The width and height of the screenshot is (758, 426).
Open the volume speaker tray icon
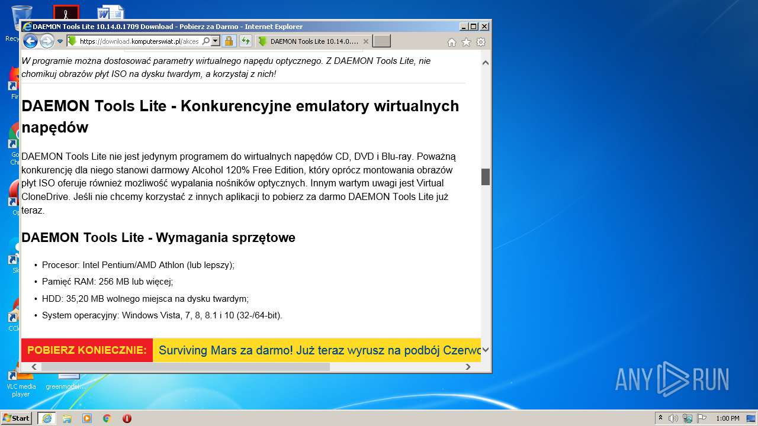[673, 418]
